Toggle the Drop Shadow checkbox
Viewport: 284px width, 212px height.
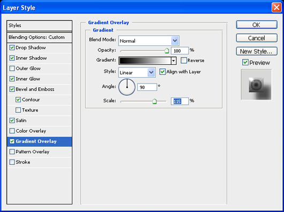[x=12, y=48]
